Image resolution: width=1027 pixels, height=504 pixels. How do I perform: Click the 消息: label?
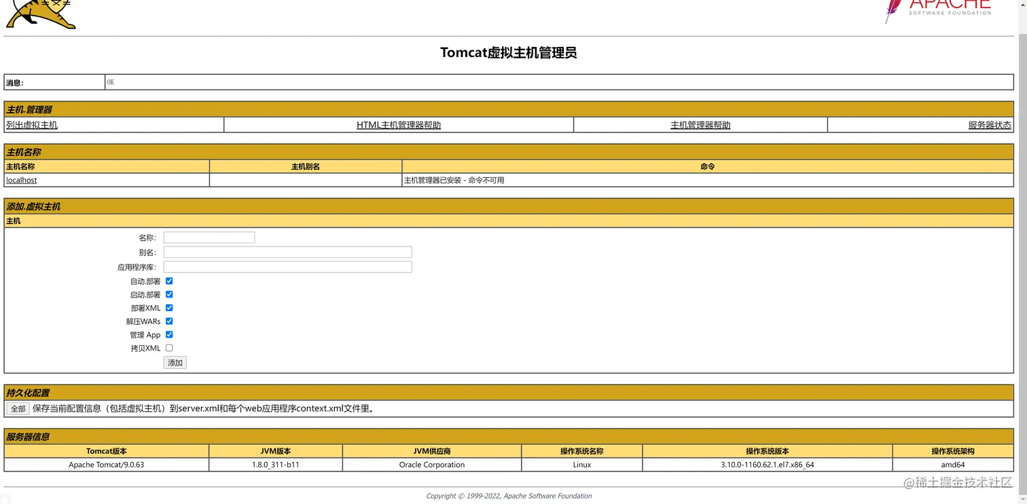tap(15, 83)
